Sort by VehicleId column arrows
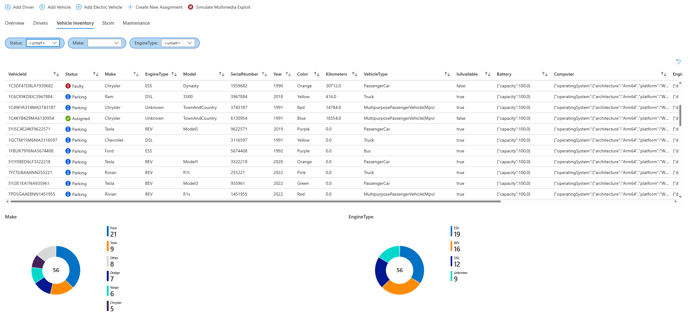This screenshot has width=688, height=315. [56, 74]
